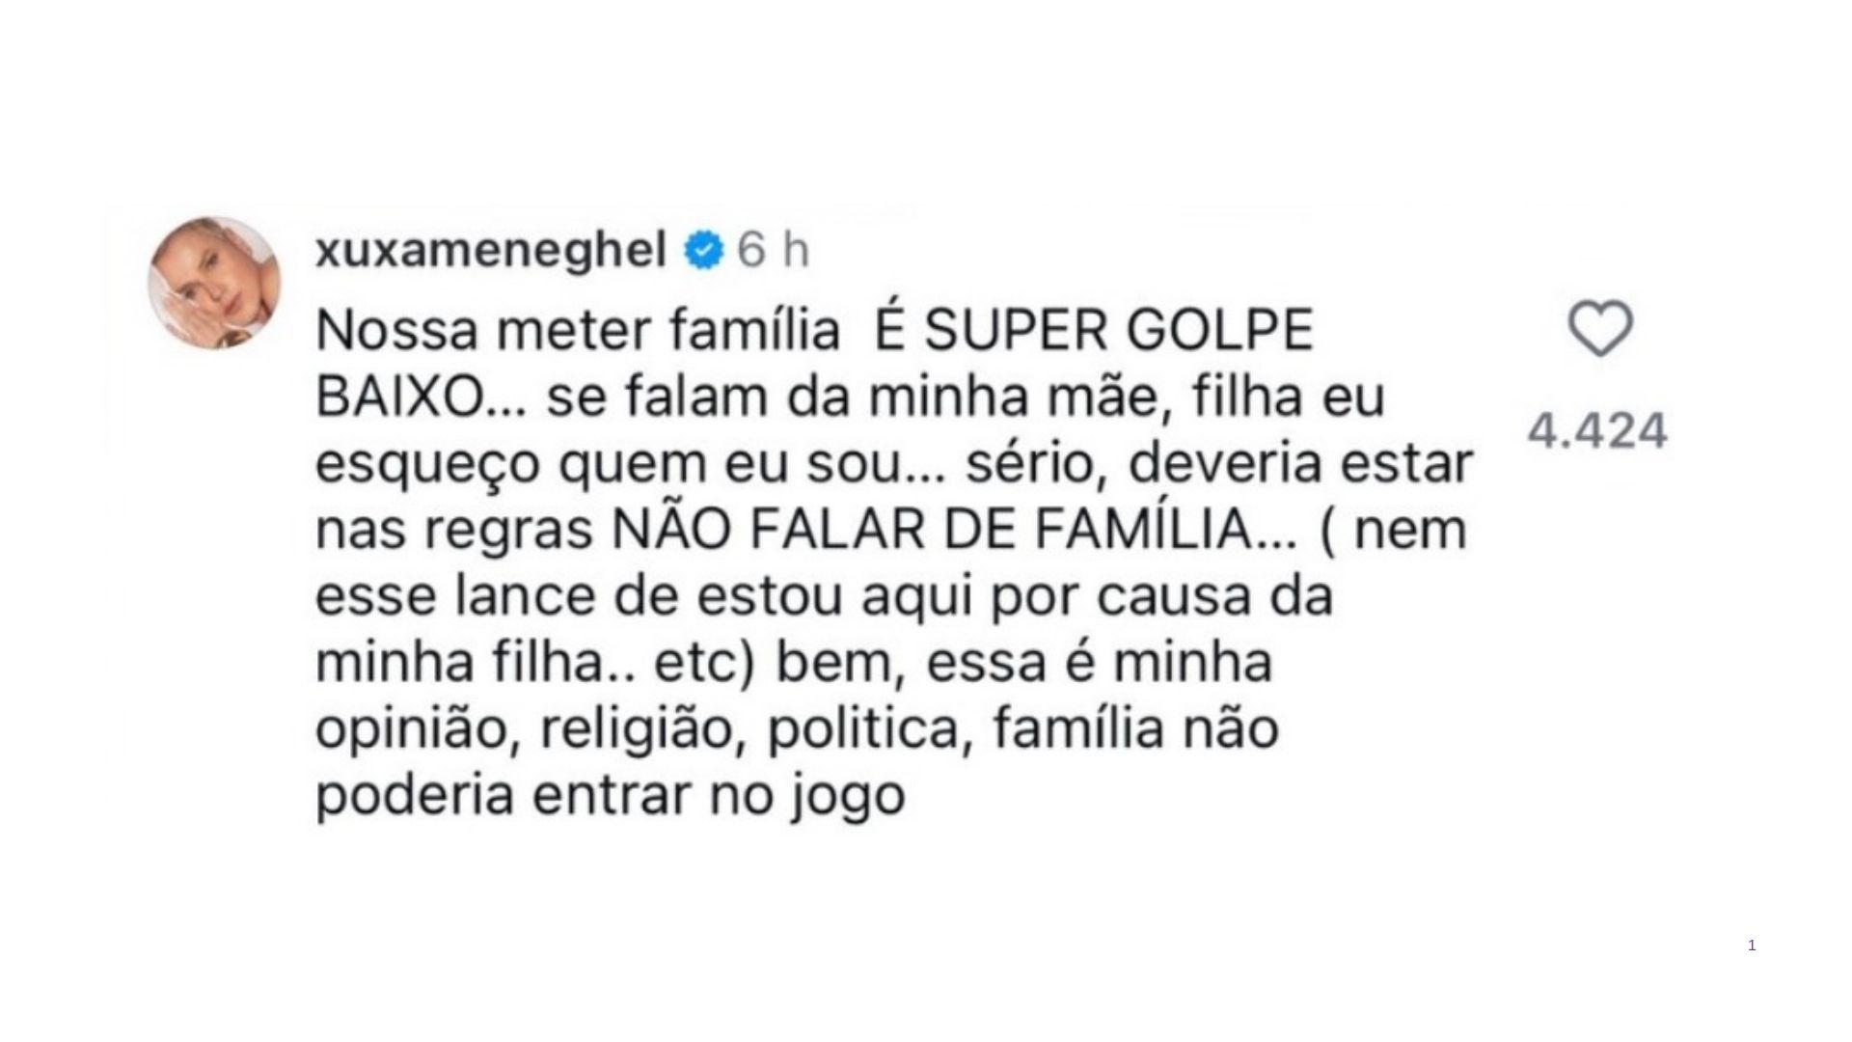The width and height of the screenshot is (1852, 1042).
Task: Click the 6 h timestamp
Action: (774, 251)
